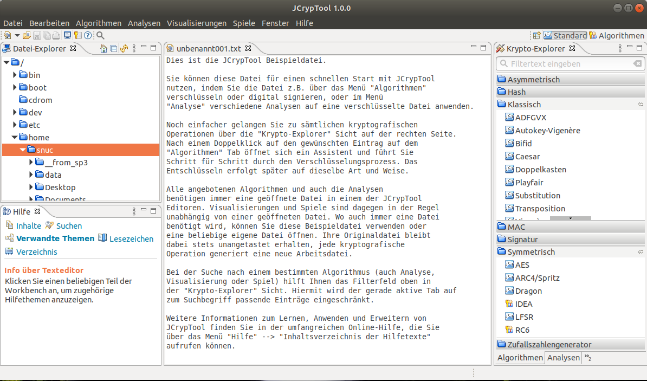Click the Inhalte link in Hilfe panel

tap(29, 226)
